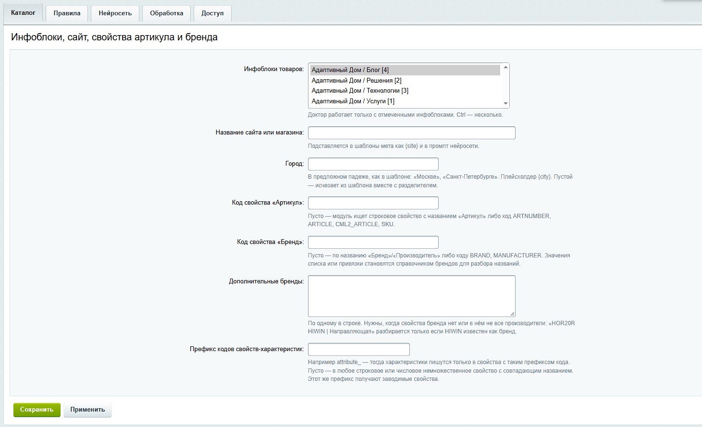702x427 pixels.
Task: Click the infoblock list scroll-up arrow
Action: click(505, 67)
